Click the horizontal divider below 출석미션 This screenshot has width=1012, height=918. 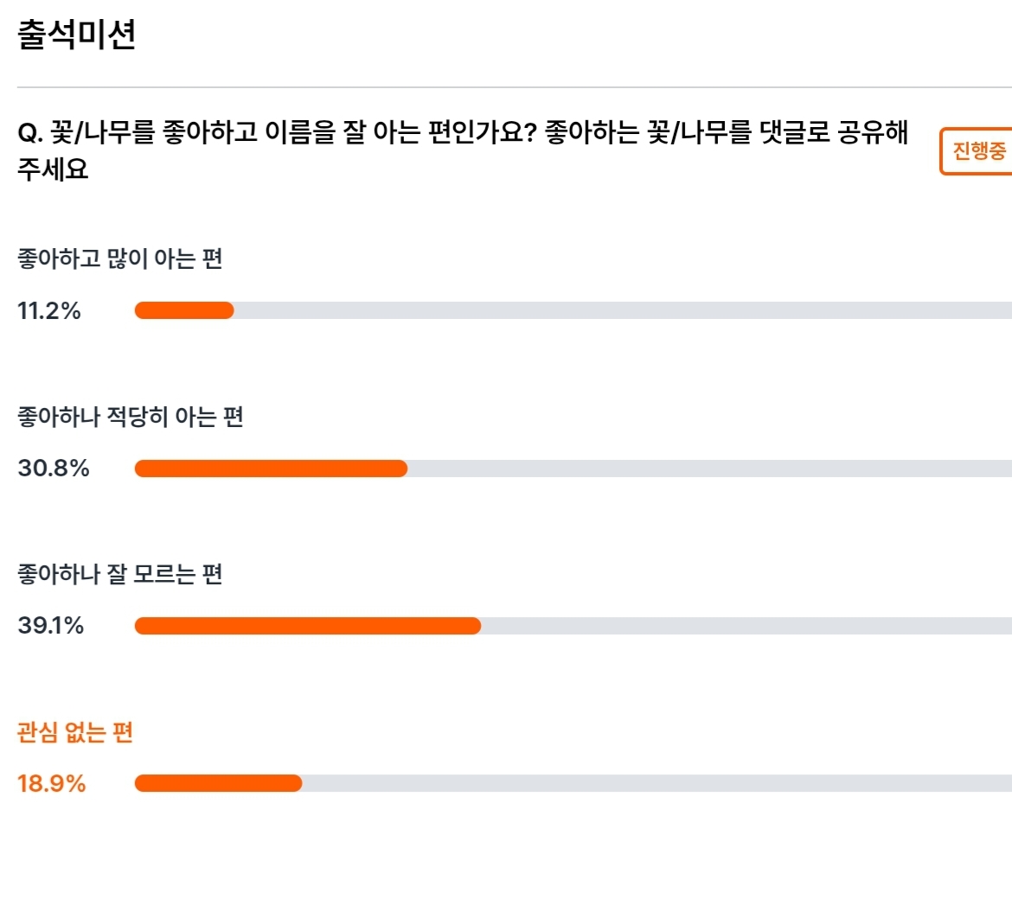point(515,87)
